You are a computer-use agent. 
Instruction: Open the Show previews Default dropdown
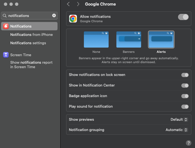click(x=179, y=119)
